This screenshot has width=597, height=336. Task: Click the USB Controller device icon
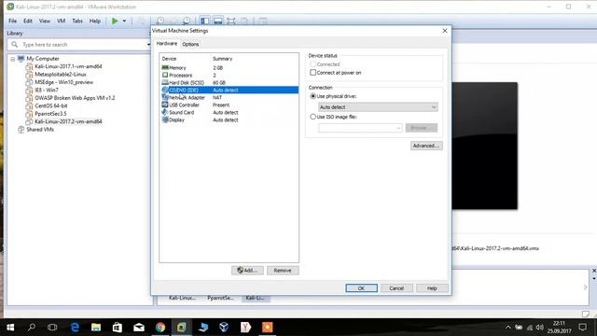pyautogui.click(x=165, y=105)
